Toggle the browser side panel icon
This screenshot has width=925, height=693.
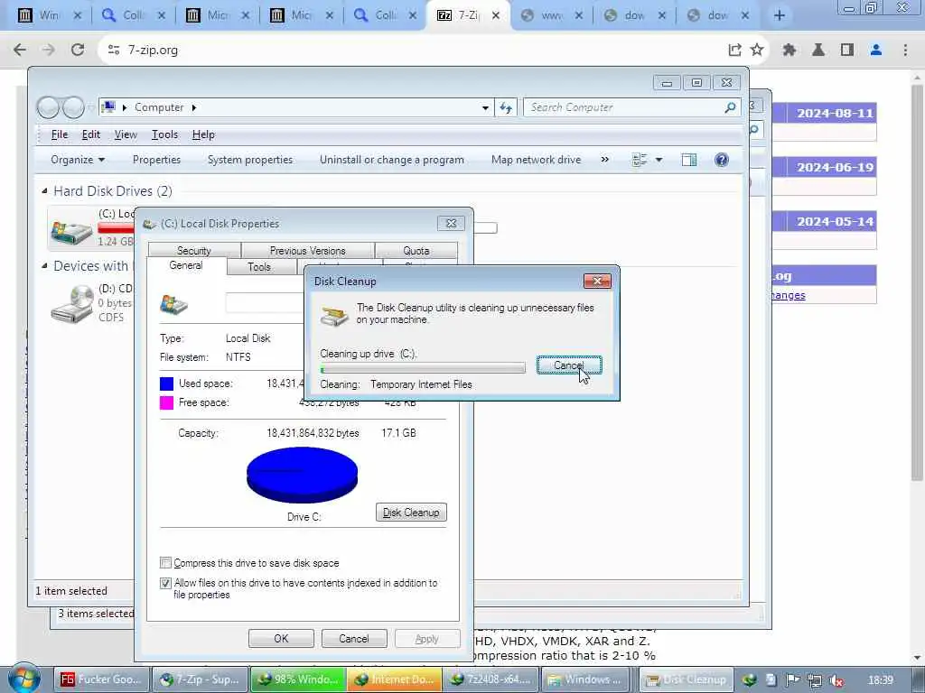click(x=847, y=51)
